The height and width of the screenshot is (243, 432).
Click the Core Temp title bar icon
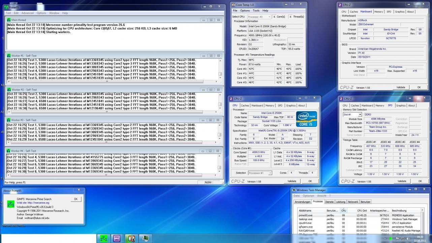(234, 5)
